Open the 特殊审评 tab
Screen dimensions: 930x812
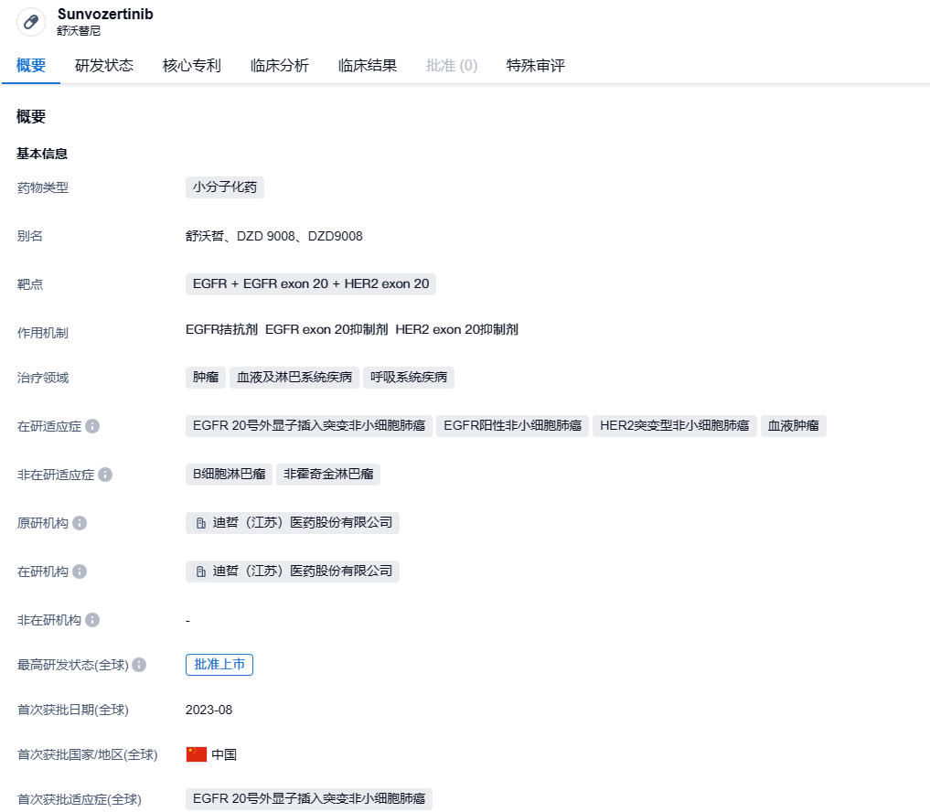536,66
